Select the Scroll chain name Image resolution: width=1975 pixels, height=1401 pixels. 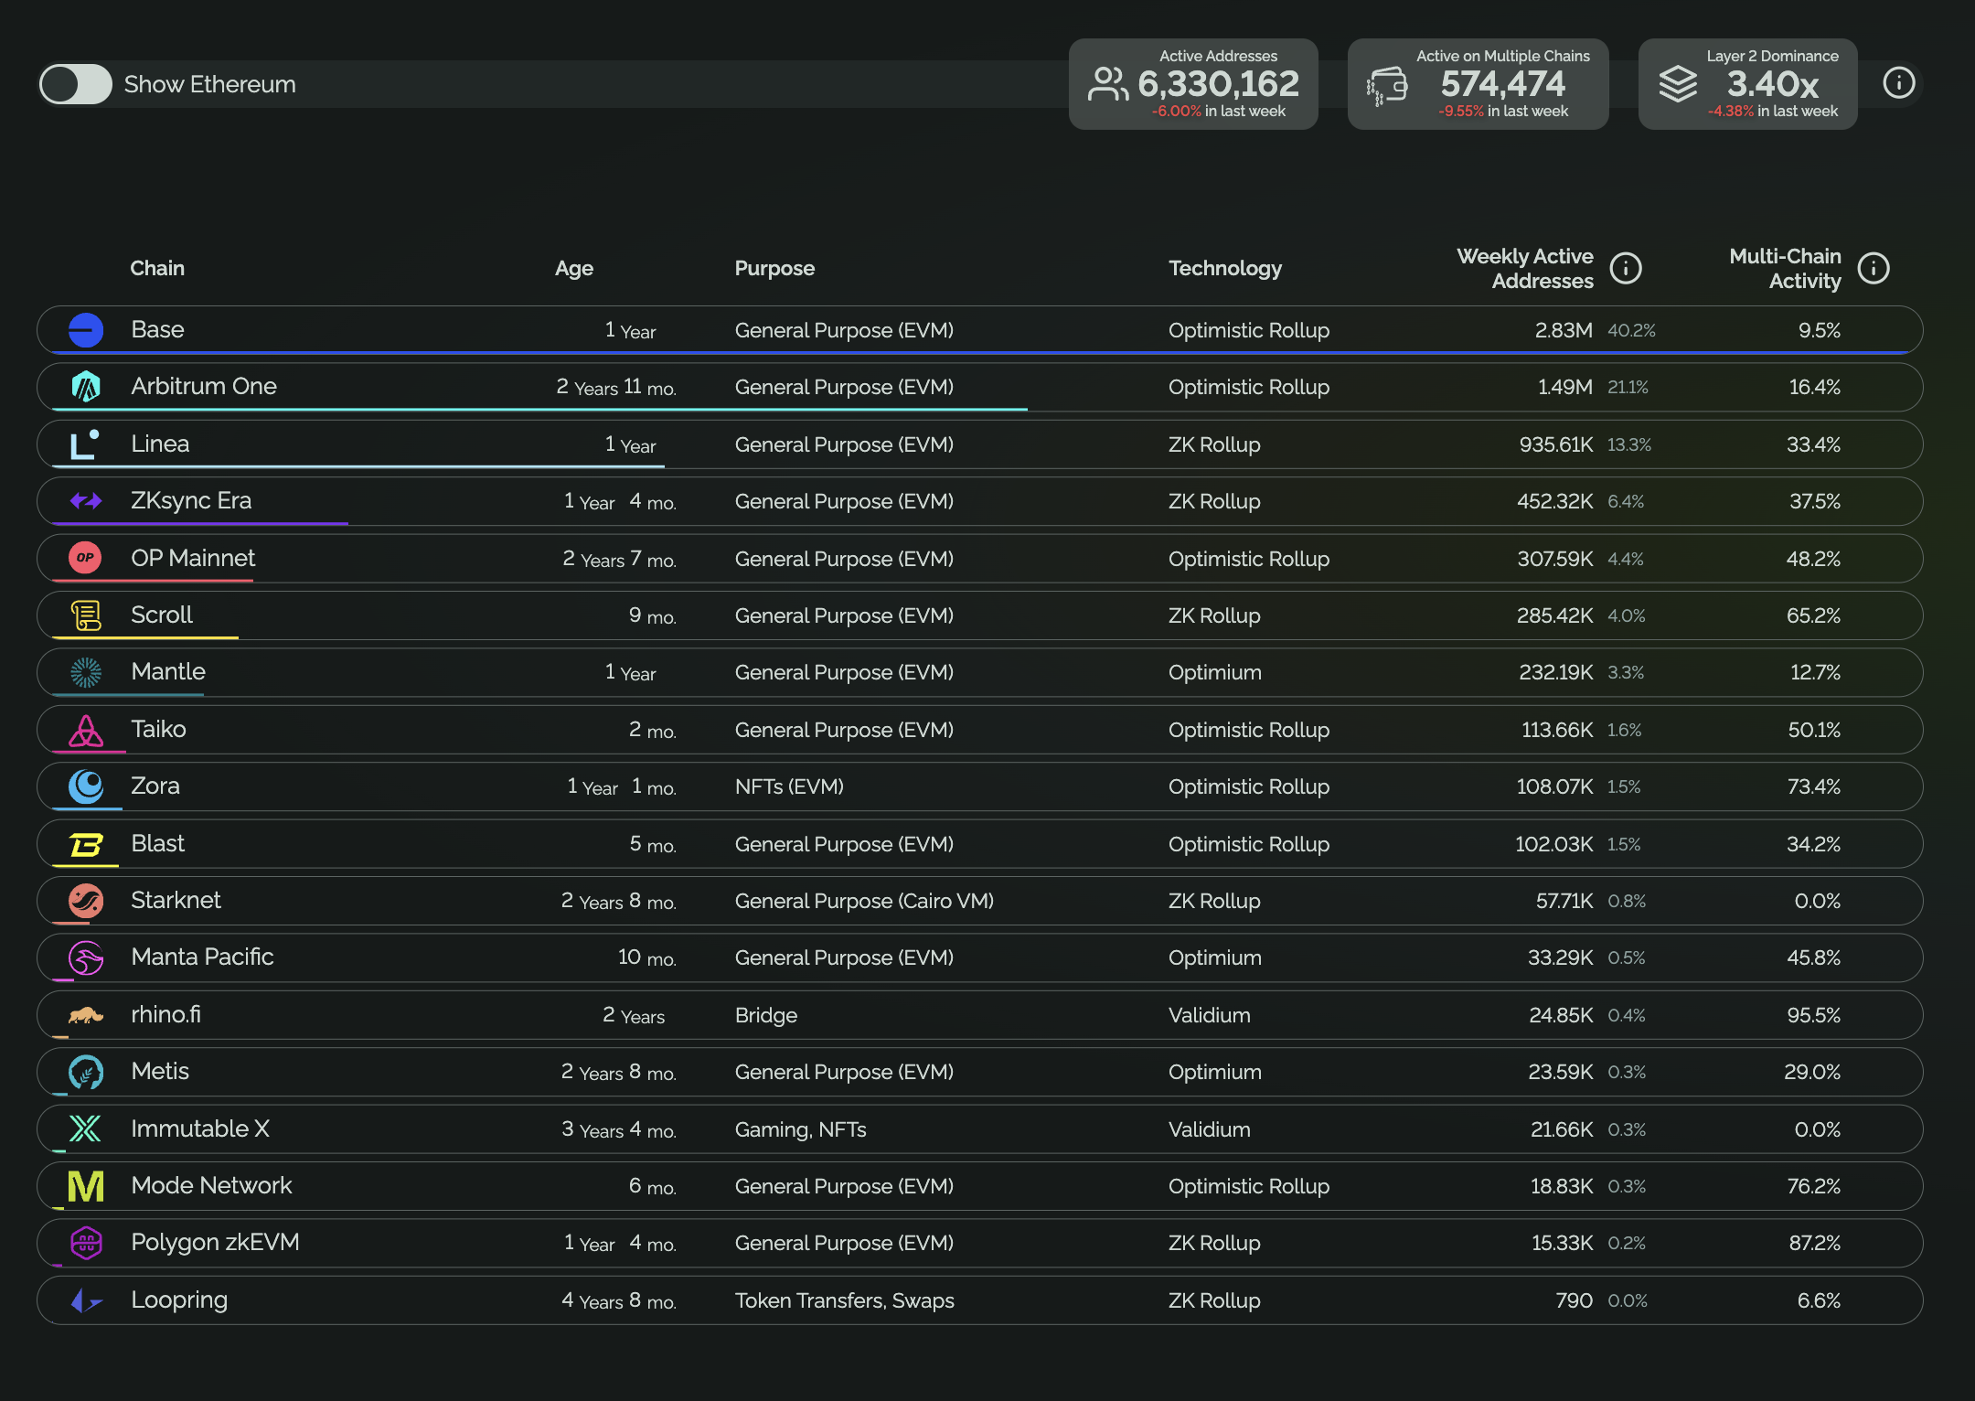[162, 615]
